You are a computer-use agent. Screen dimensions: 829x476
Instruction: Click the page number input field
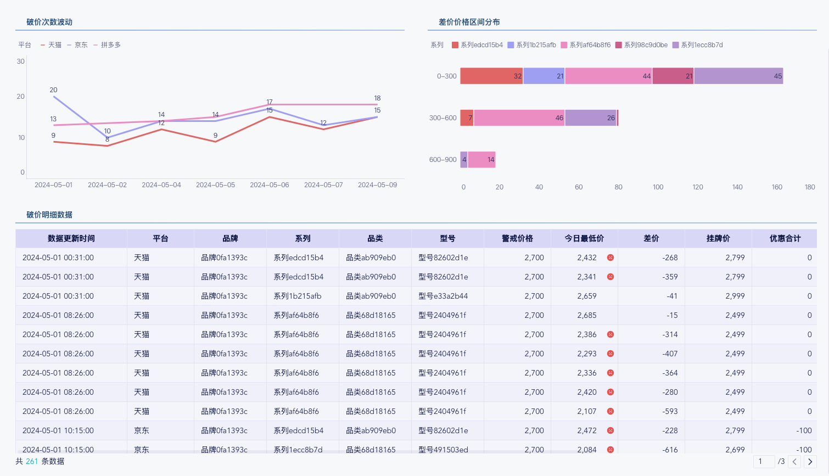click(764, 462)
